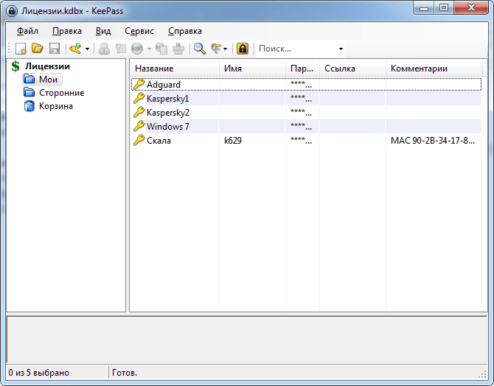Click the quick search field
This screenshot has width=494, height=386.
297,49
